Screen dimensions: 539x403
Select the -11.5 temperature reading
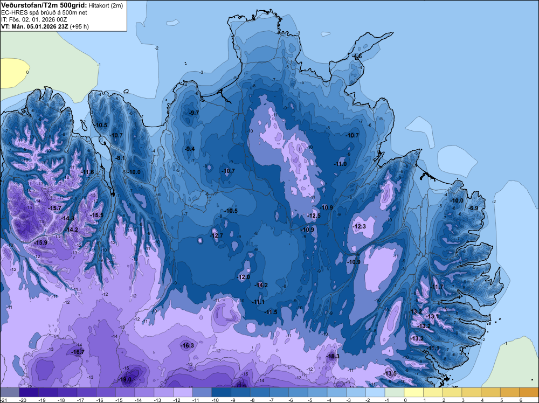[x=271, y=312]
